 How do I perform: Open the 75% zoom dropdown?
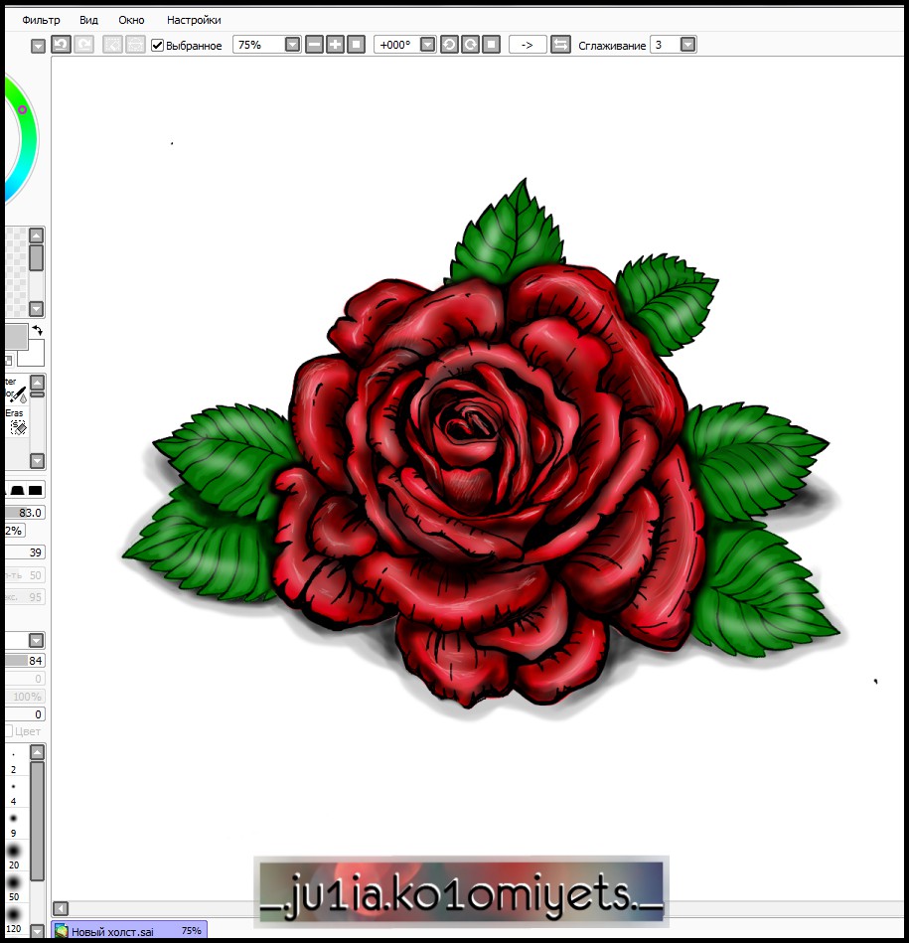point(292,45)
